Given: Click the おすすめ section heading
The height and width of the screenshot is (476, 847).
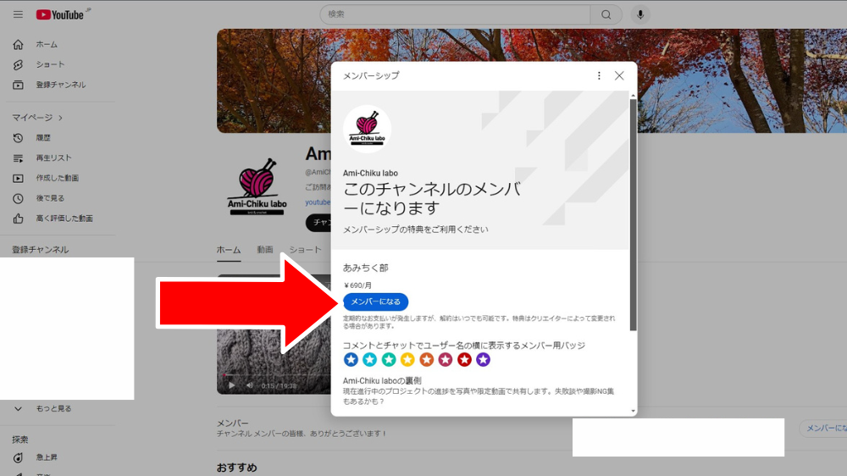Looking at the screenshot, I should click(x=236, y=468).
